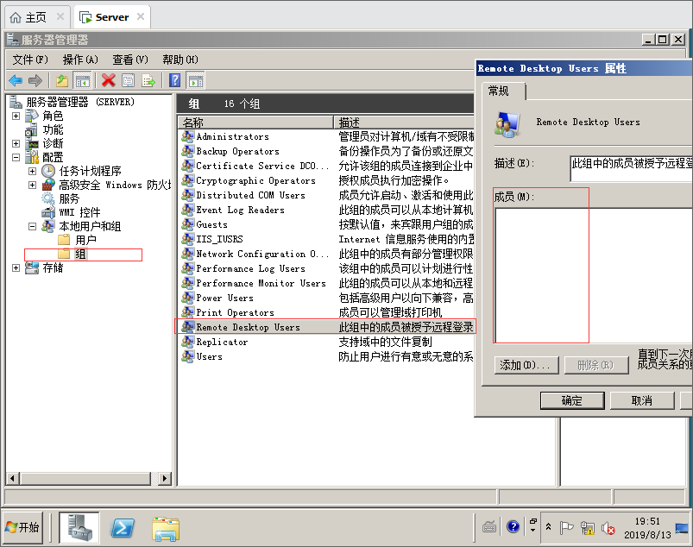Screen dimensions: 693x547
Task: Click the Properties toolbar icon
Action: pos(128,80)
